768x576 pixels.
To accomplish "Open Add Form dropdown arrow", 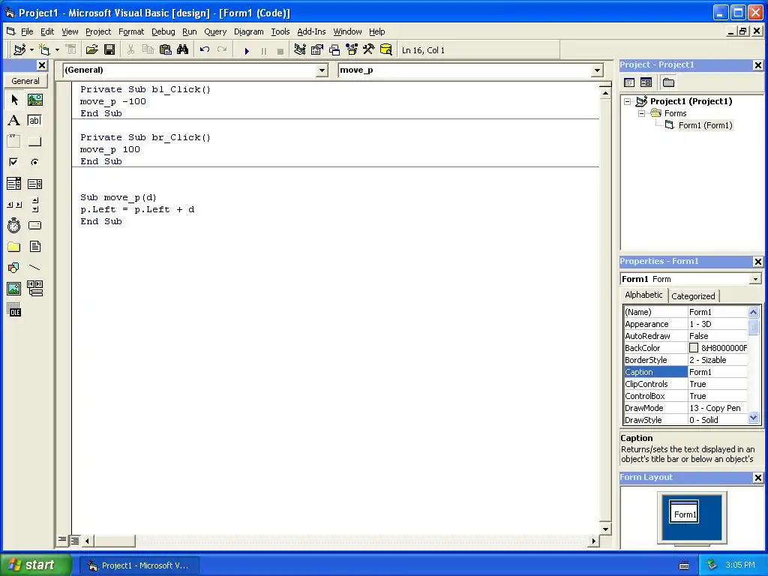I will [57, 50].
